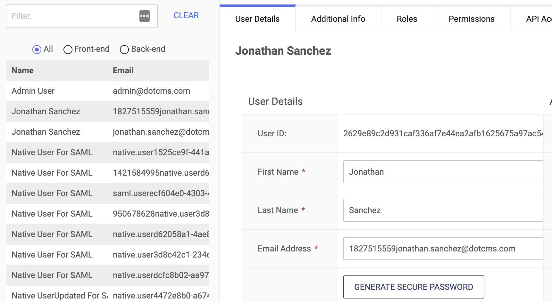Sort users by the Name column
This screenshot has width=552, height=302.
click(x=22, y=70)
